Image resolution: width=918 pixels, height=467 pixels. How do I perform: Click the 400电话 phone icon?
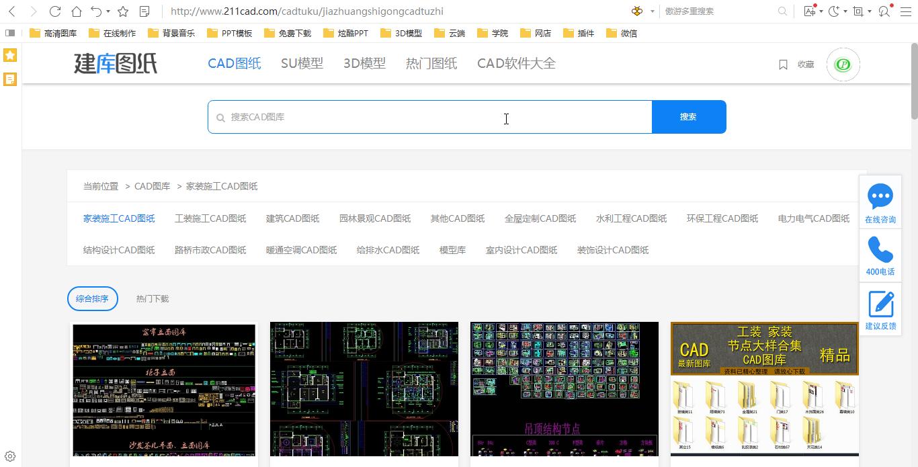[880, 249]
